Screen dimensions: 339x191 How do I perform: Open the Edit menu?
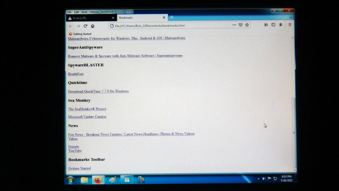76,12
